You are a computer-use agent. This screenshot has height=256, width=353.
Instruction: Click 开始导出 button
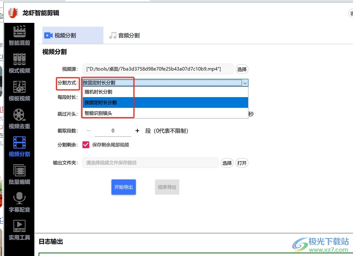[x=124, y=187]
